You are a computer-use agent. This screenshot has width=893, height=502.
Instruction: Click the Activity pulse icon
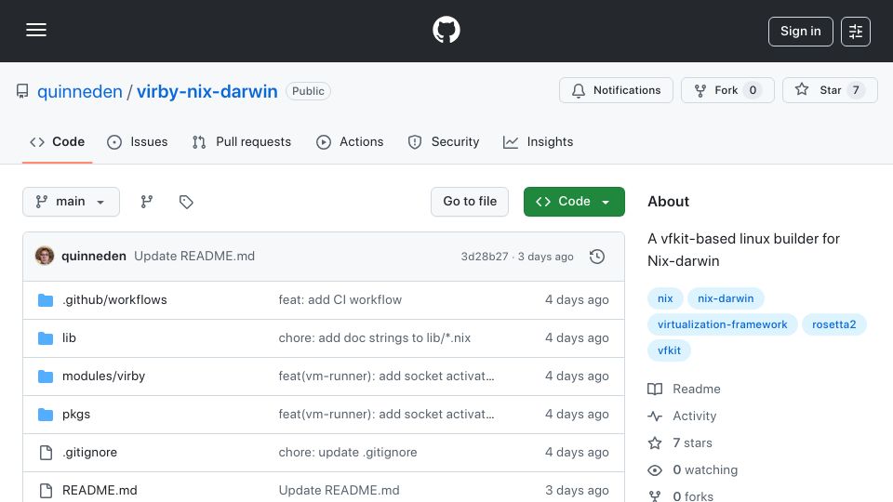(655, 416)
